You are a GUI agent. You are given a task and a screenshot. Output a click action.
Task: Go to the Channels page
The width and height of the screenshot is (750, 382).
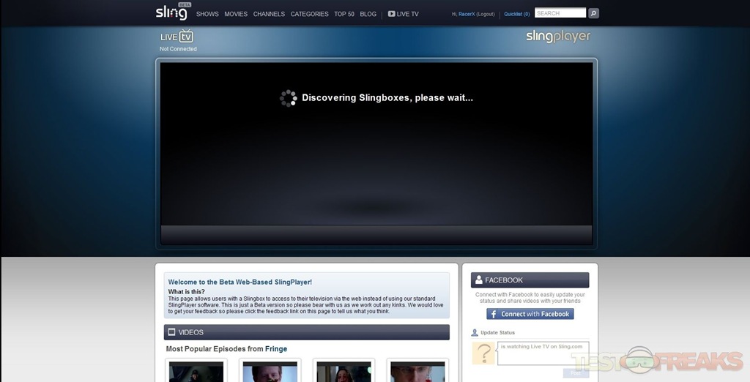click(x=269, y=14)
